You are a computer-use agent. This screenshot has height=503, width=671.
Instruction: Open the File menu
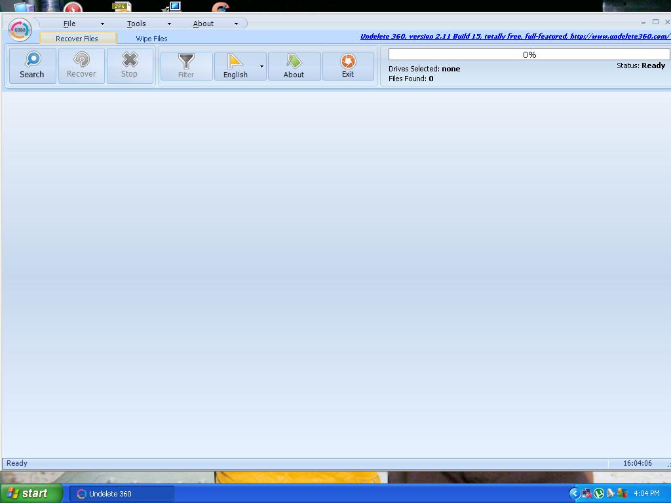tap(69, 24)
